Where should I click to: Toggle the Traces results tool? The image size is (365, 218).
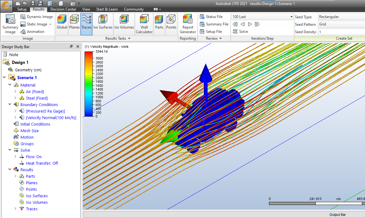click(86, 24)
